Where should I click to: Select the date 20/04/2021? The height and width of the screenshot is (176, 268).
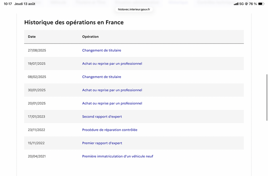(x=37, y=156)
